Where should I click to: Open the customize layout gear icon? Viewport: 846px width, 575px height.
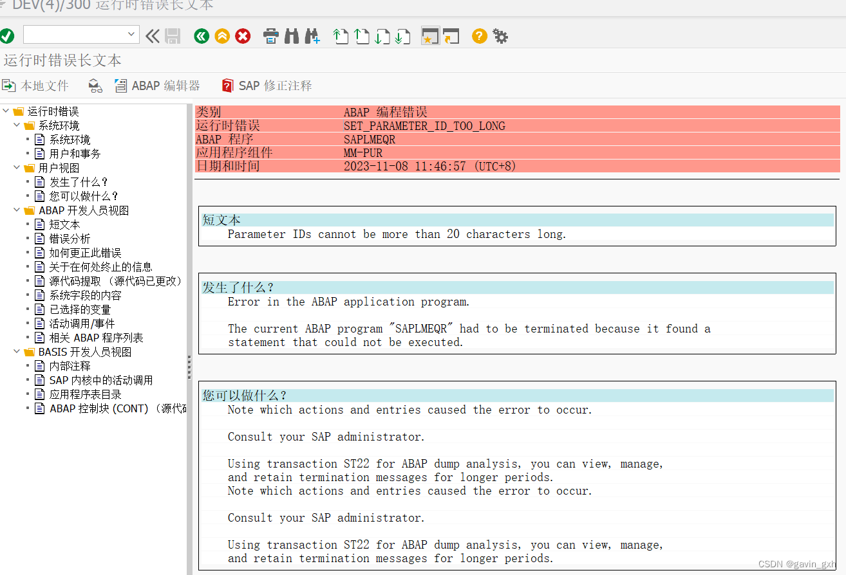click(501, 36)
